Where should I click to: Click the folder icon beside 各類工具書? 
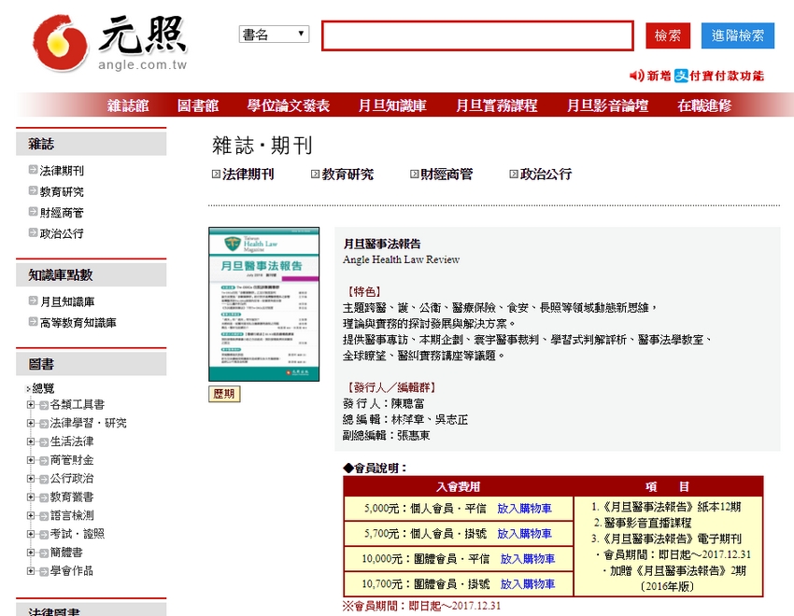[x=44, y=405]
